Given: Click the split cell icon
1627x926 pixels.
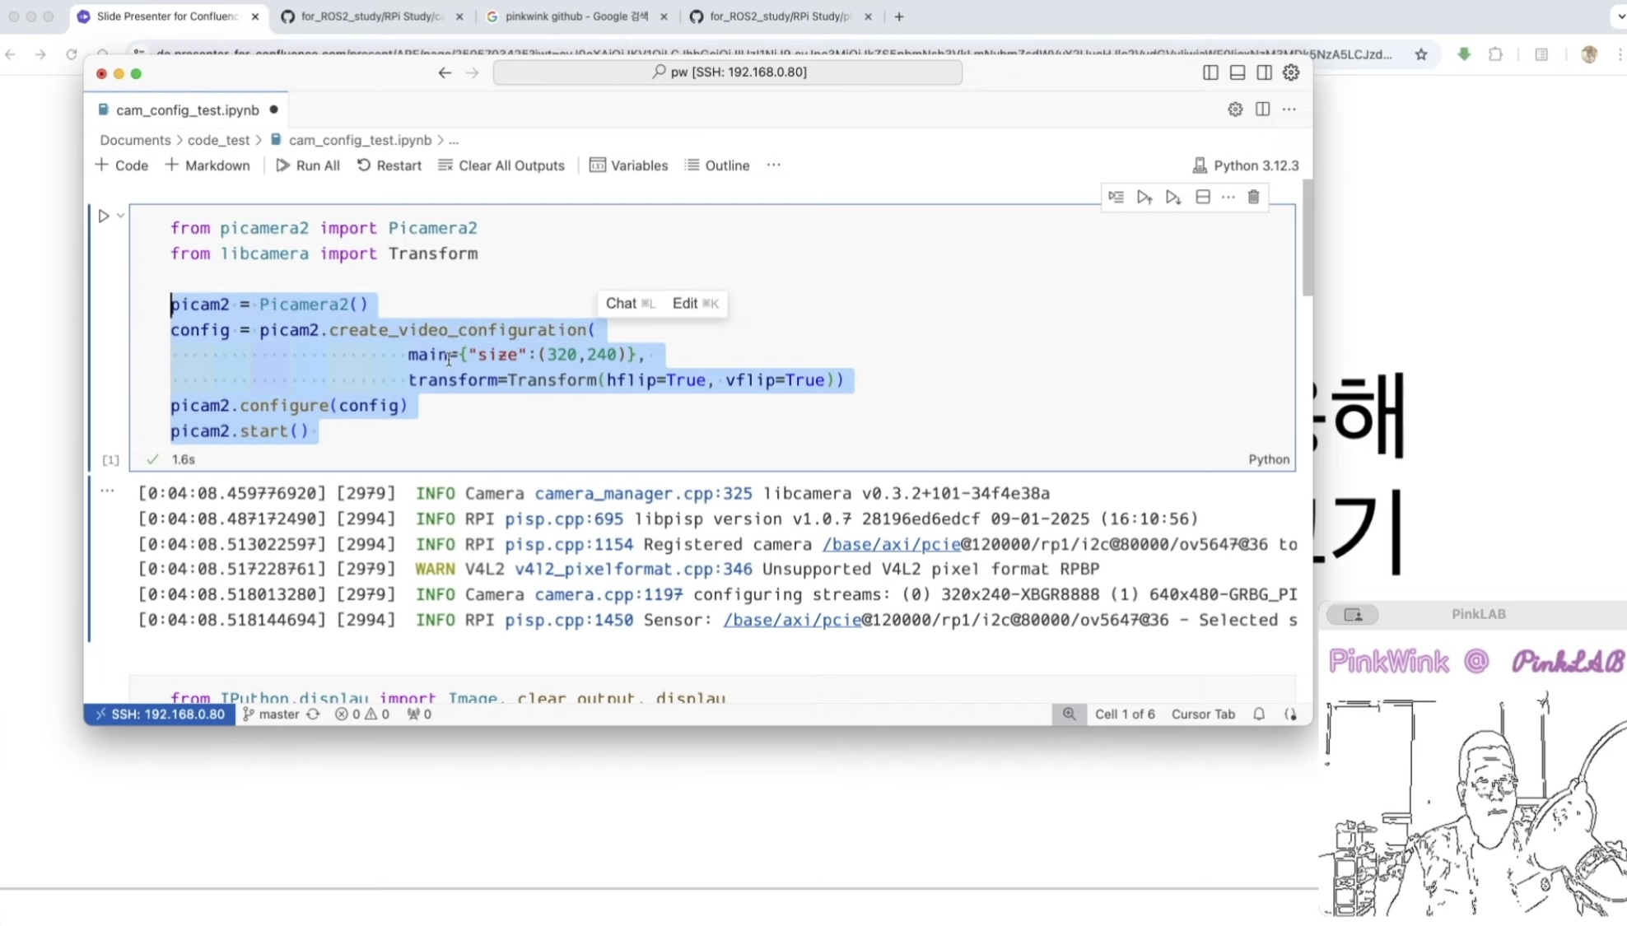Looking at the screenshot, I should (x=1202, y=197).
